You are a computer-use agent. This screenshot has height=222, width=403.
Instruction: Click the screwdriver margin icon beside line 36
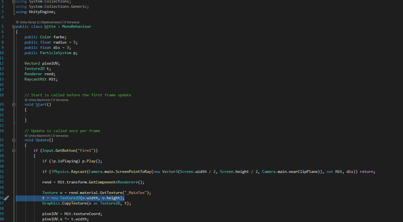[6, 198]
